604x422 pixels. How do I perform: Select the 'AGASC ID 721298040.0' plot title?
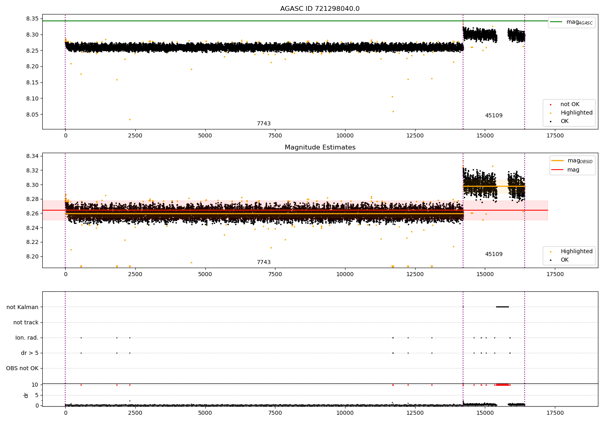click(320, 9)
